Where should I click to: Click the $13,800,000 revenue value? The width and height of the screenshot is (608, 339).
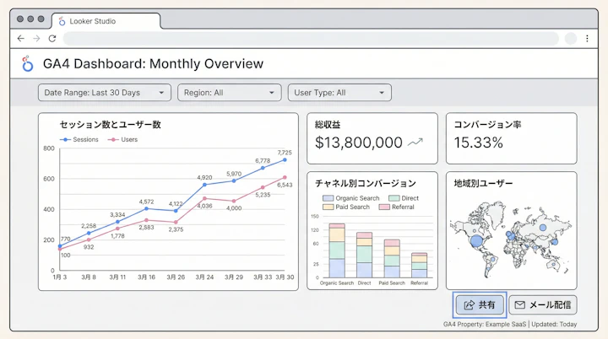359,143
